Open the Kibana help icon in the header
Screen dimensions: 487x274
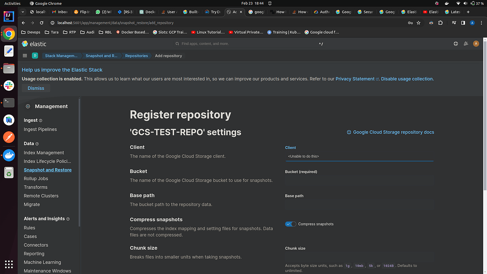[455, 43]
